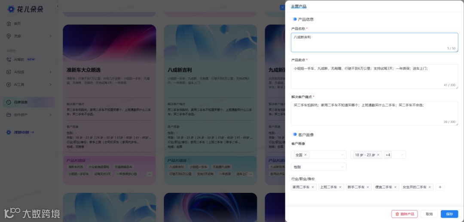Click the 大众朗逸超值购 keyword tag

coord(99,167)
